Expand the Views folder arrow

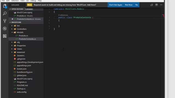click(x=12, y=49)
